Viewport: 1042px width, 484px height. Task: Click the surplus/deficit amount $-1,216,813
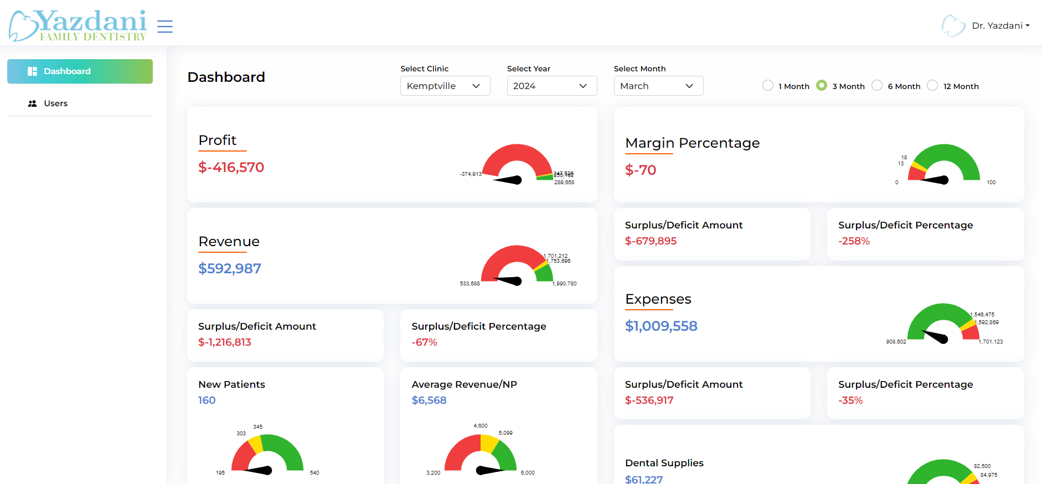tap(225, 342)
